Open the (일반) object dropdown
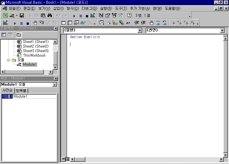 tap(140, 30)
